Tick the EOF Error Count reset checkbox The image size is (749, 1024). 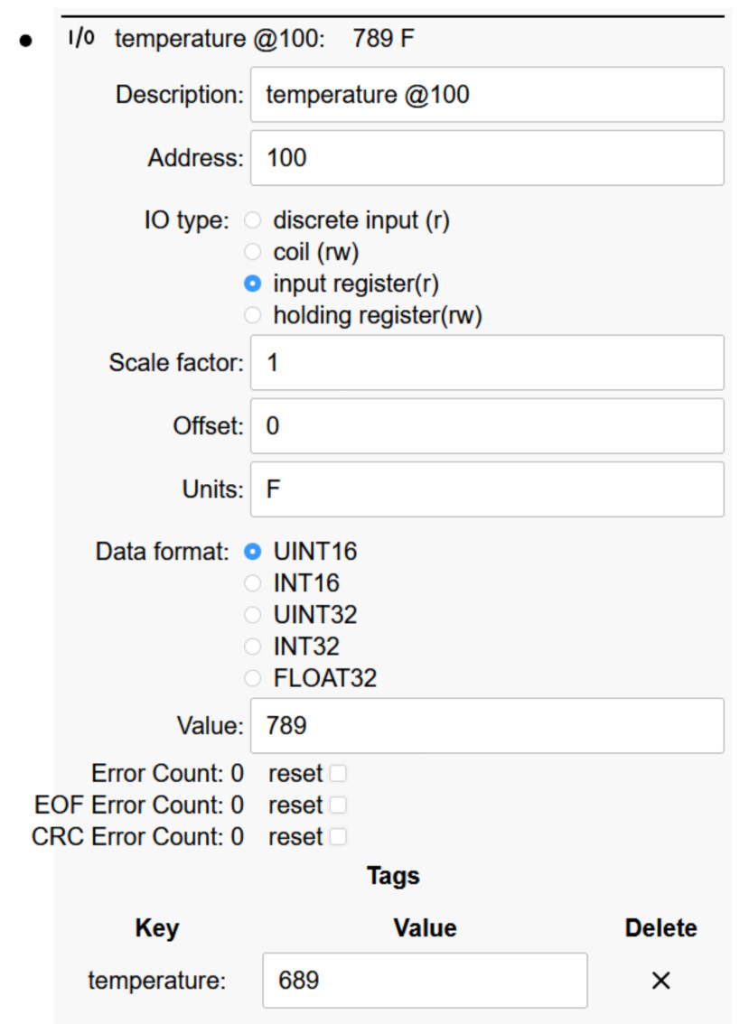point(338,805)
